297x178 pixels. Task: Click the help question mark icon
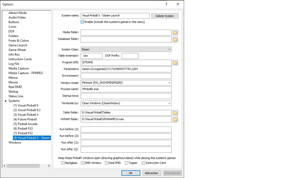166,4
